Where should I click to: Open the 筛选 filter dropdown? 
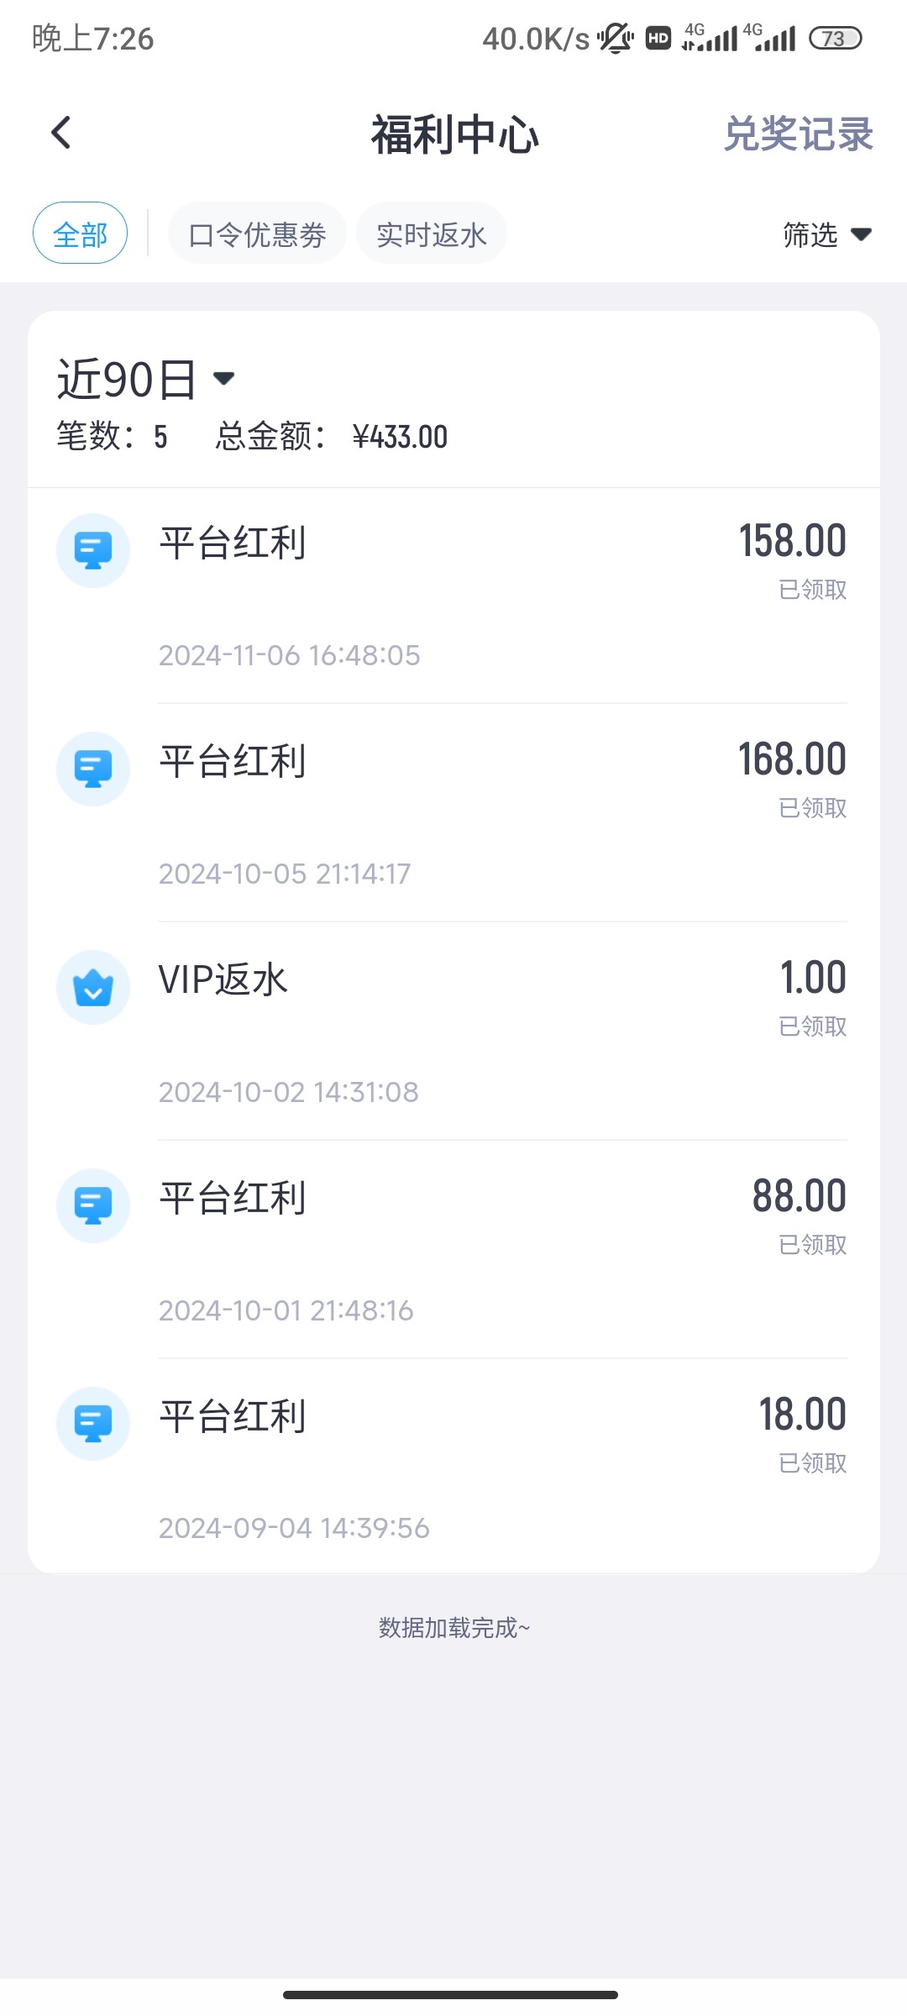827,234
